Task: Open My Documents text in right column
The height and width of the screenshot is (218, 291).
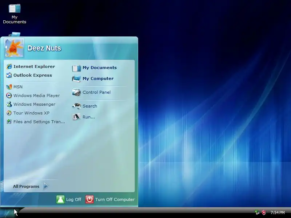Action: (100, 68)
